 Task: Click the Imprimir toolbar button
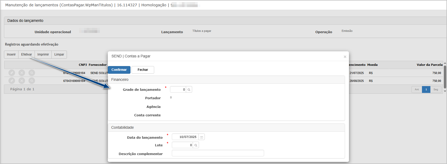43,54
